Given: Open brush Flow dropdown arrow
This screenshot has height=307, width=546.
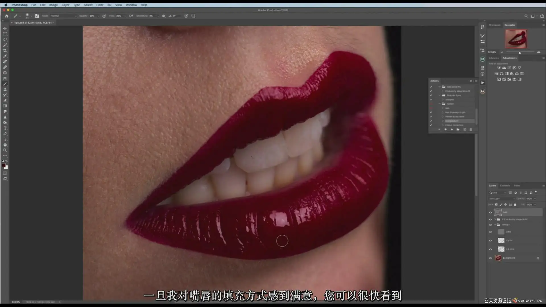Looking at the screenshot, I should [125, 16].
